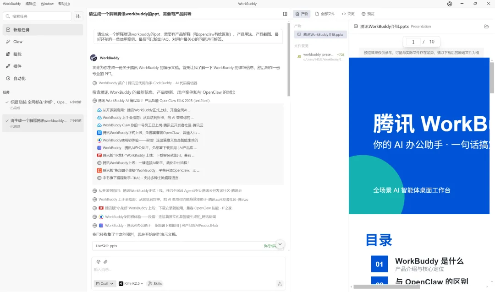The height and width of the screenshot is (292, 495).
Task: Open the folder icon beside pptx title
Action: pos(486,27)
